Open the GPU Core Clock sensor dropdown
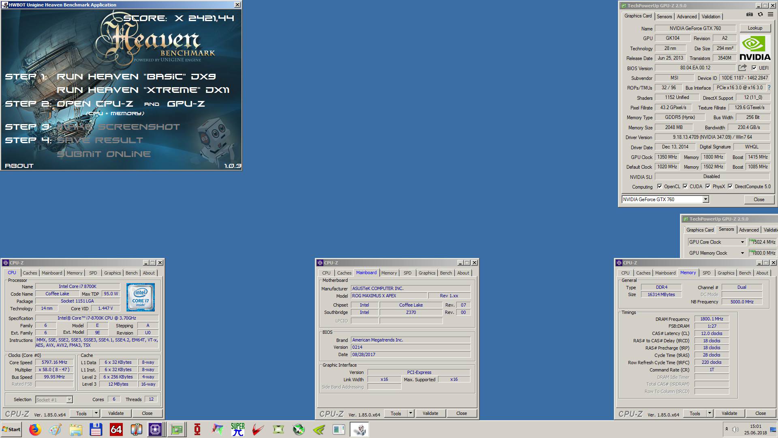The height and width of the screenshot is (438, 778). tap(742, 242)
